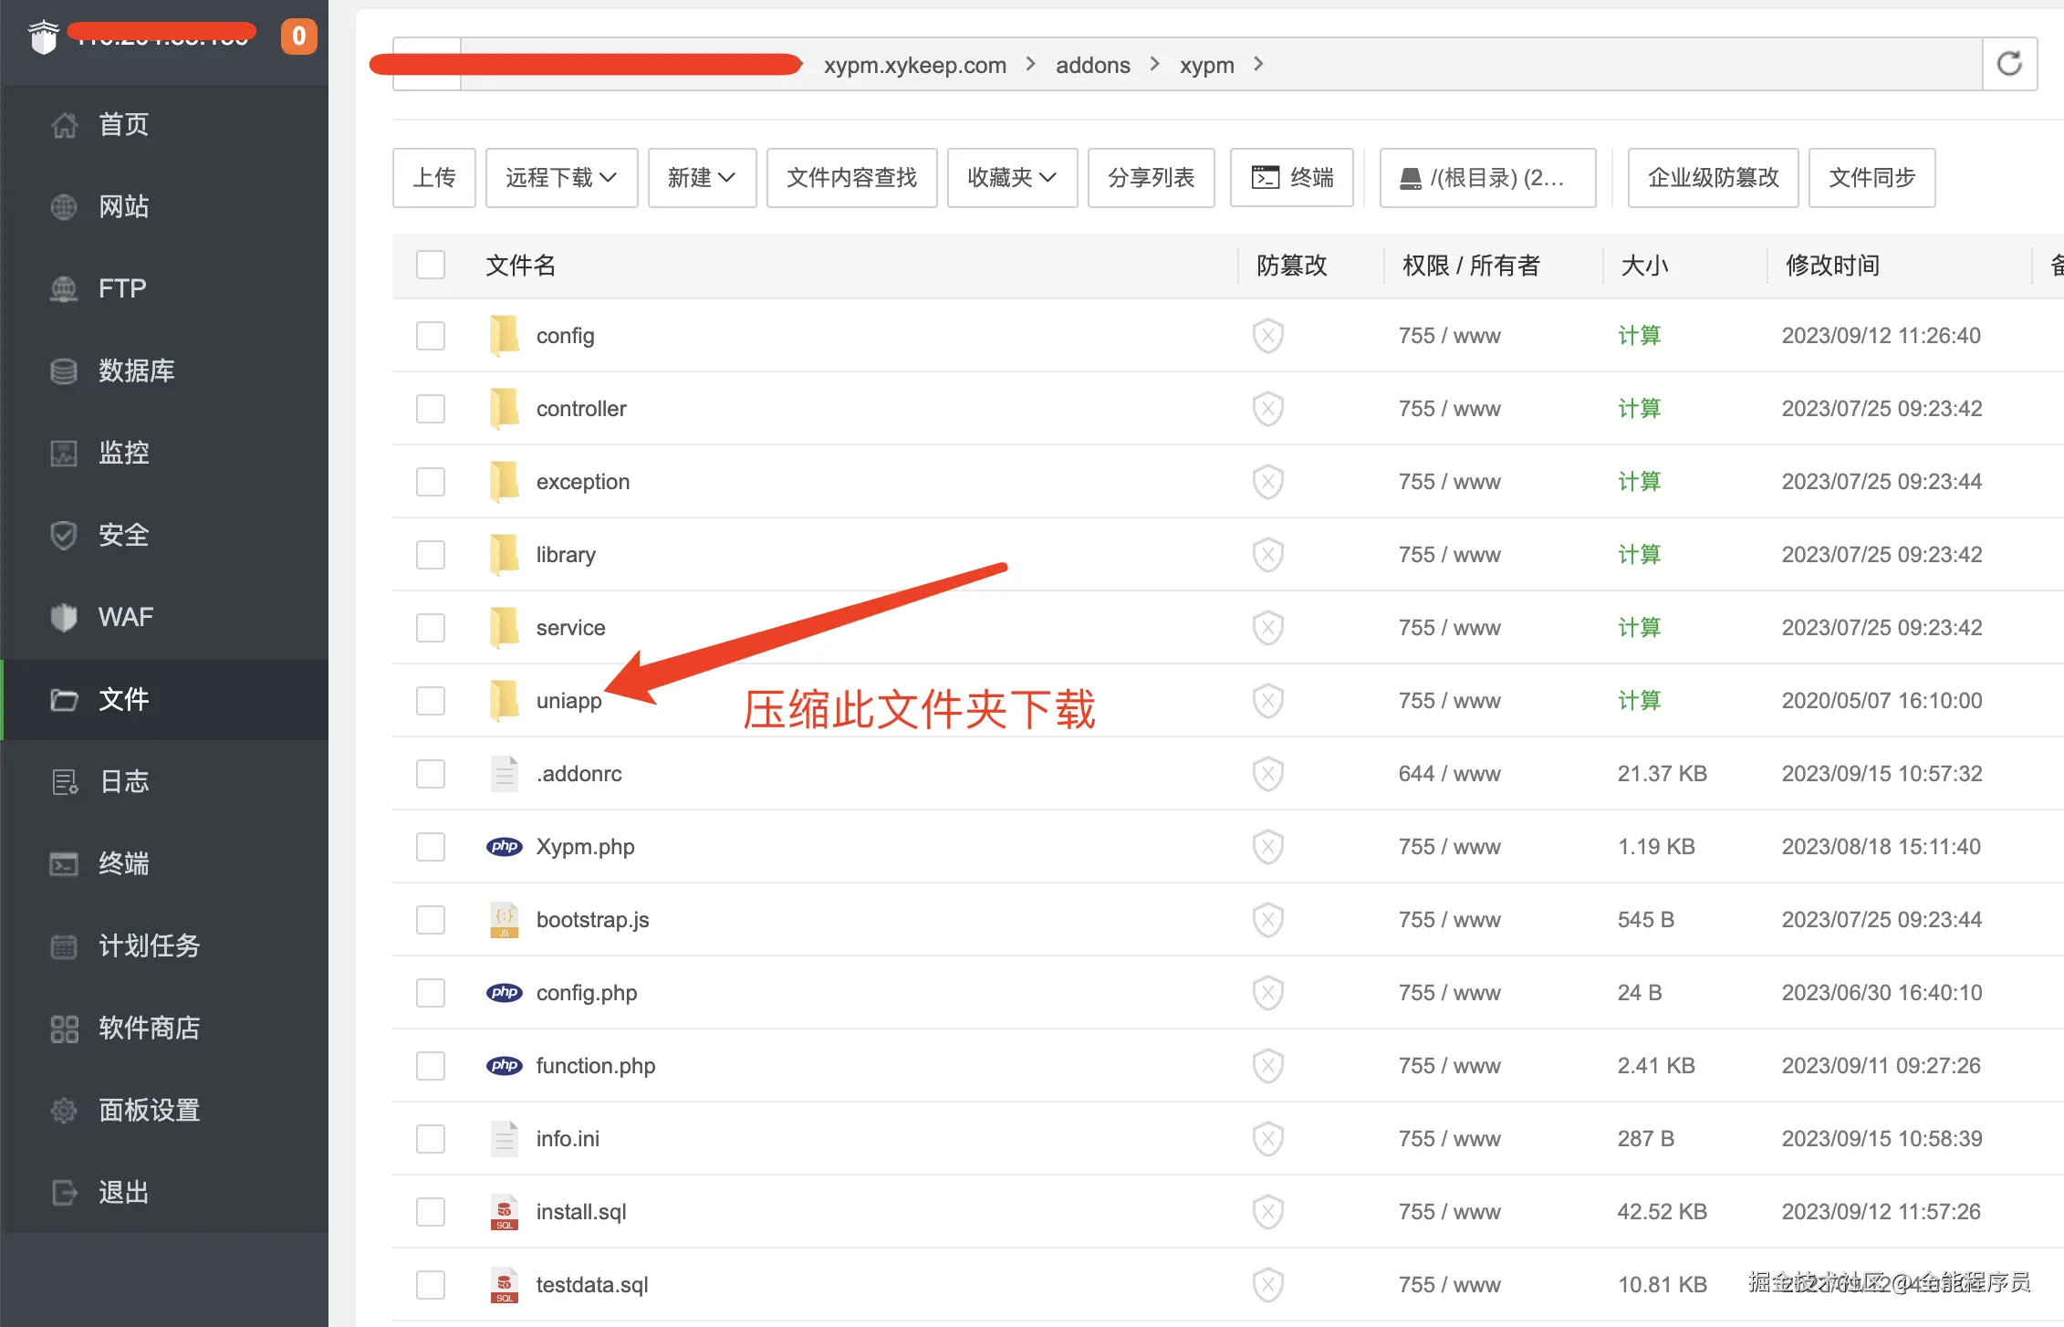Click addons in the breadcrumb path
Image resolution: width=2064 pixels, height=1327 pixels.
pos(1092,65)
